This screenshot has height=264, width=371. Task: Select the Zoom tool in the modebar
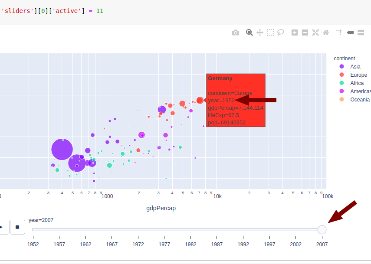250,32
